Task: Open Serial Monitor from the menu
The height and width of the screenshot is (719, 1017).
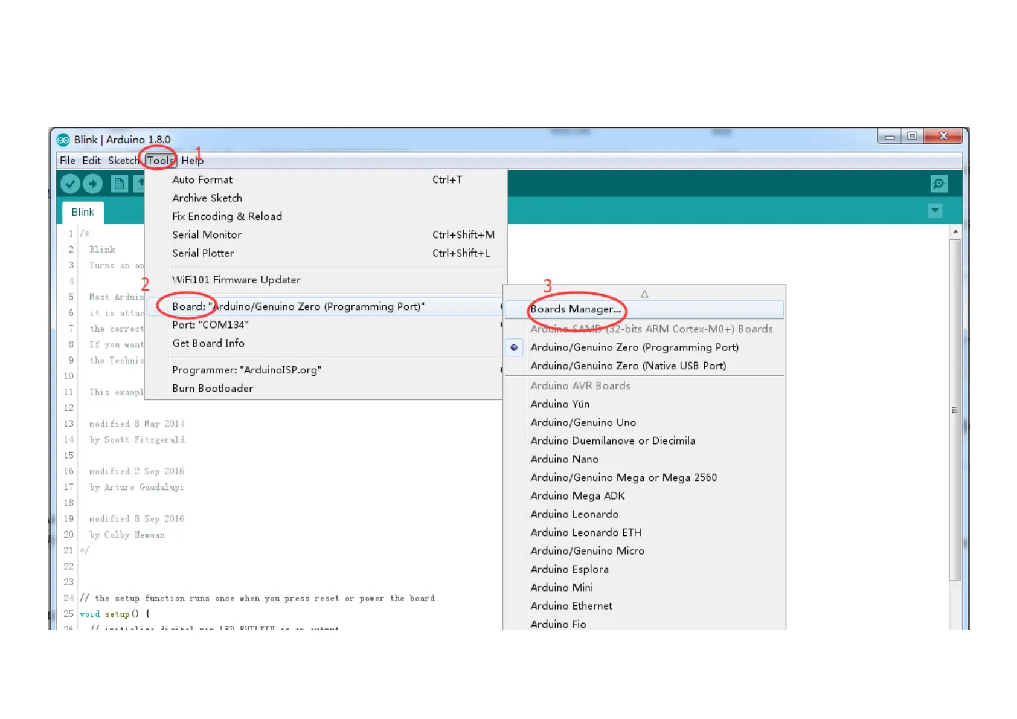Action: coord(326,234)
